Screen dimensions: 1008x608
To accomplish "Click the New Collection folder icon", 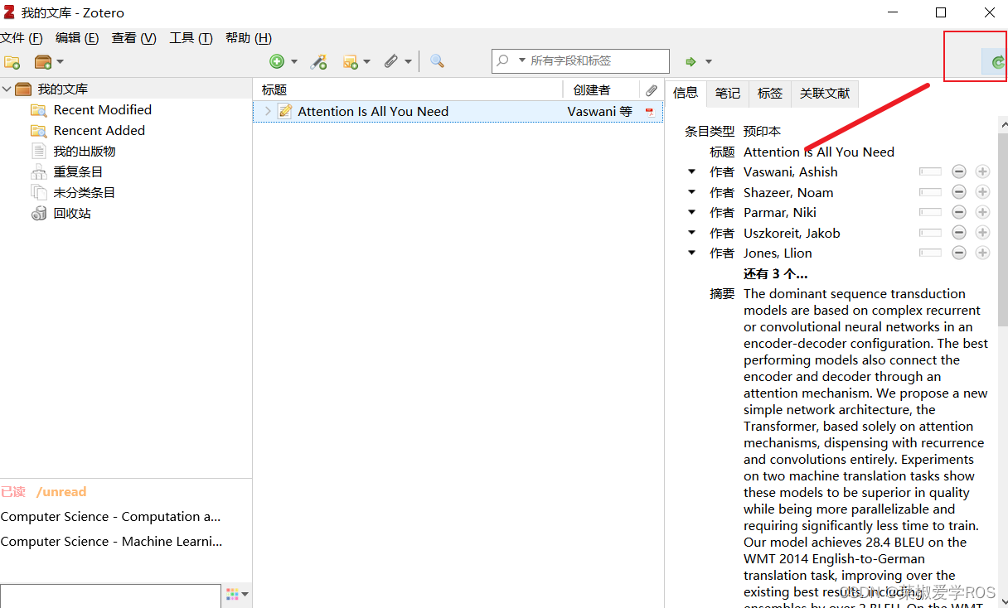I will 12,61.
